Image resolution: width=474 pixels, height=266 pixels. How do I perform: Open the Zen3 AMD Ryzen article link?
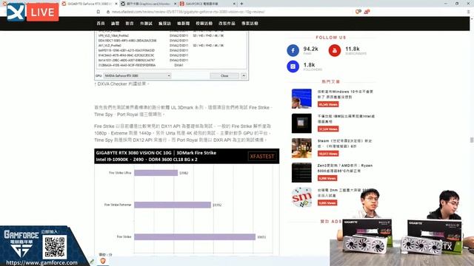pyautogui.click(x=345, y=168)
